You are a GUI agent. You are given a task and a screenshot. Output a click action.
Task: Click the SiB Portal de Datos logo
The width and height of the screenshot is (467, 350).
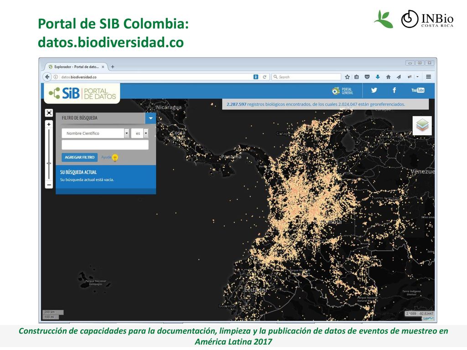tap(82, 93)
